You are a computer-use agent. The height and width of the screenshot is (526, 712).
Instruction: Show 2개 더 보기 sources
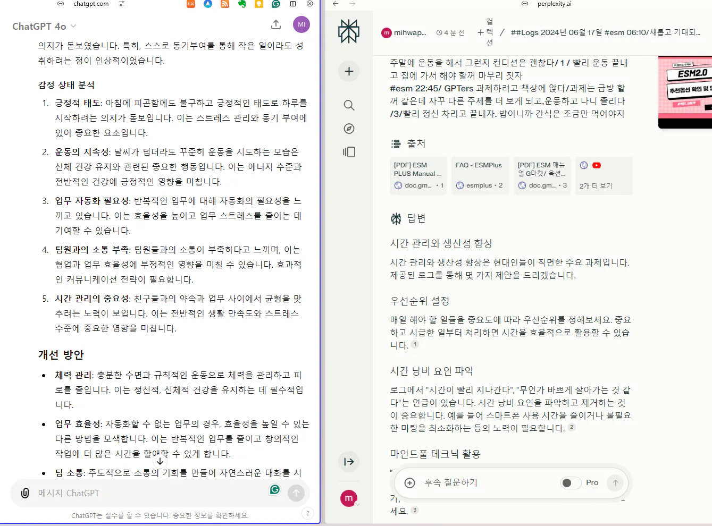pos(604,175)
